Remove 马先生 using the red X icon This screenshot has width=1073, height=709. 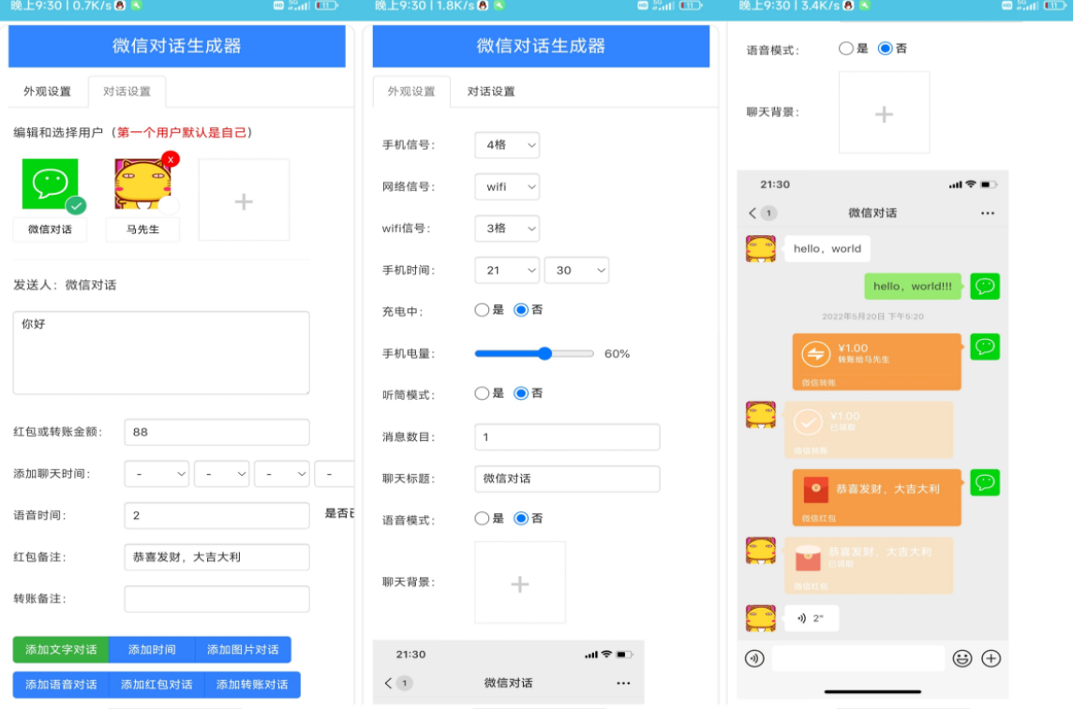(171, 159)
